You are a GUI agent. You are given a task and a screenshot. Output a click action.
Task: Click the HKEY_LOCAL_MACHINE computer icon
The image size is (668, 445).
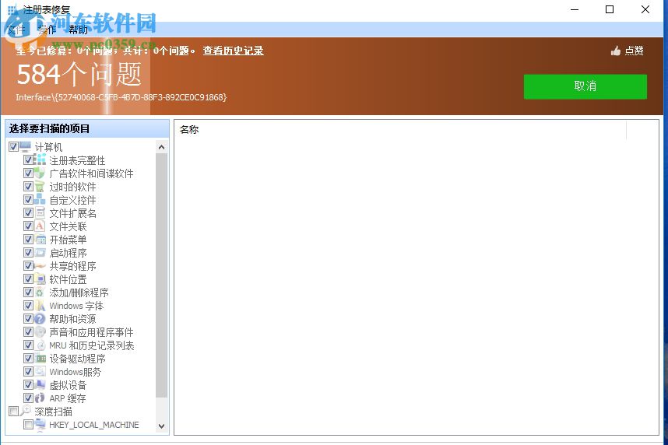pos(40,425)
